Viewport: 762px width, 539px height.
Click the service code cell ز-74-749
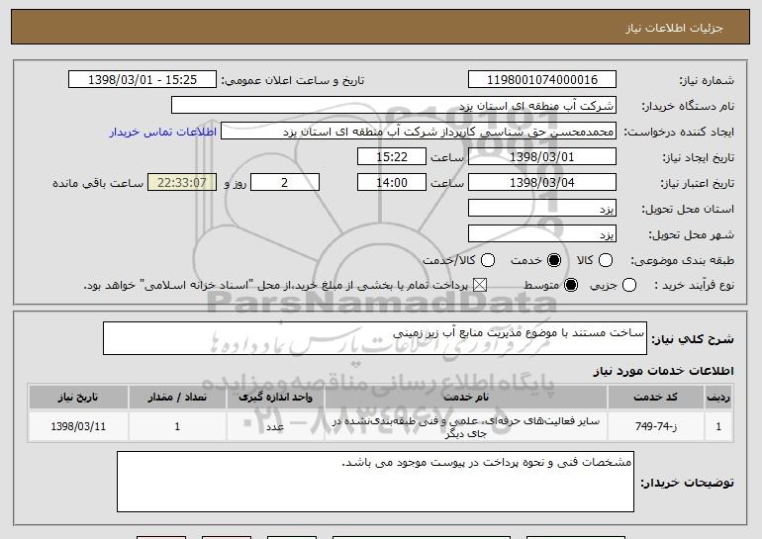655,427
